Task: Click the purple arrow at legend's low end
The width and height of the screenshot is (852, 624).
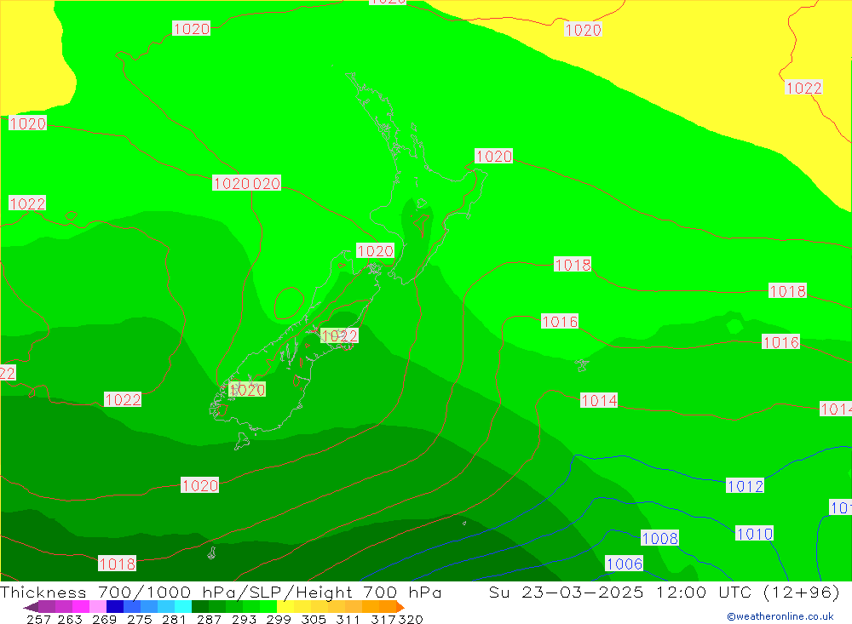Action: pos(31,607)
